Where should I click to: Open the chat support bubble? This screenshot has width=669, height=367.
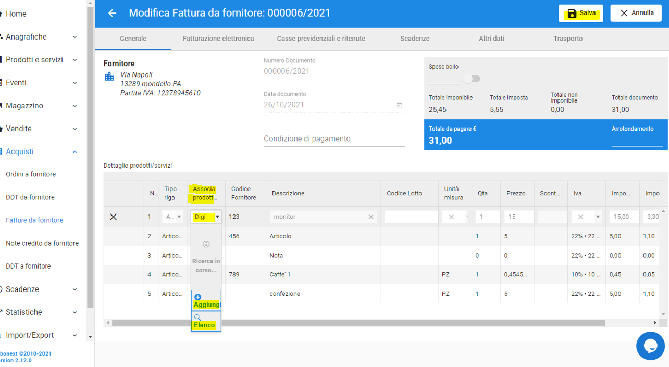point(650,346)
